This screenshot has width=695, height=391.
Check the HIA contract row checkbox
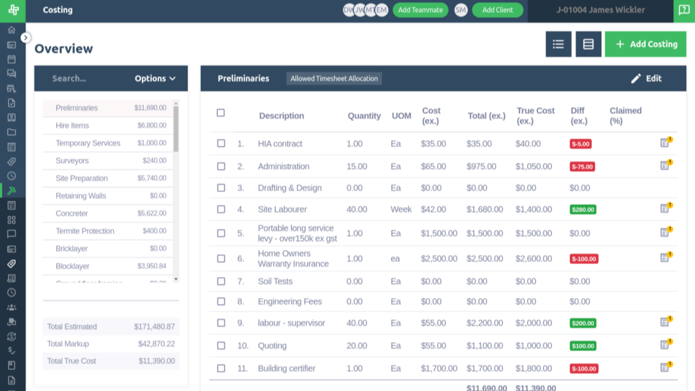tap(221, 143)
